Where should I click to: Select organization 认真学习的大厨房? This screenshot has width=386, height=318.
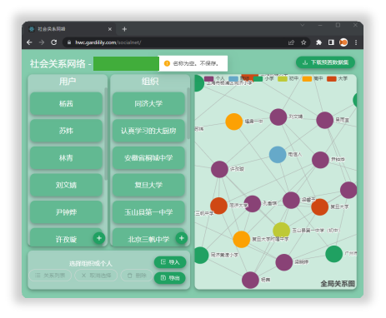click(x=148, y=131)
